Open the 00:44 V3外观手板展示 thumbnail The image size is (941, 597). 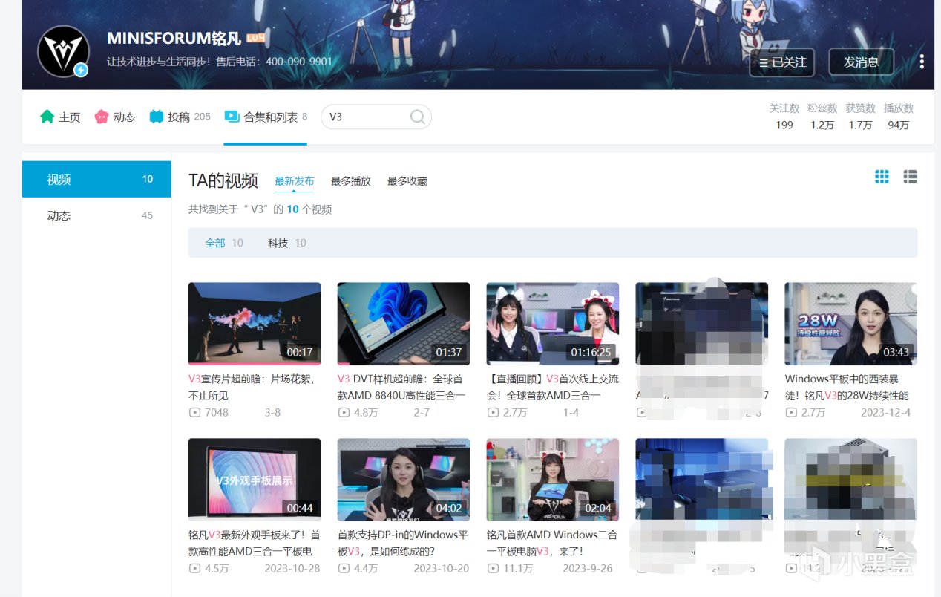(255, 480)
